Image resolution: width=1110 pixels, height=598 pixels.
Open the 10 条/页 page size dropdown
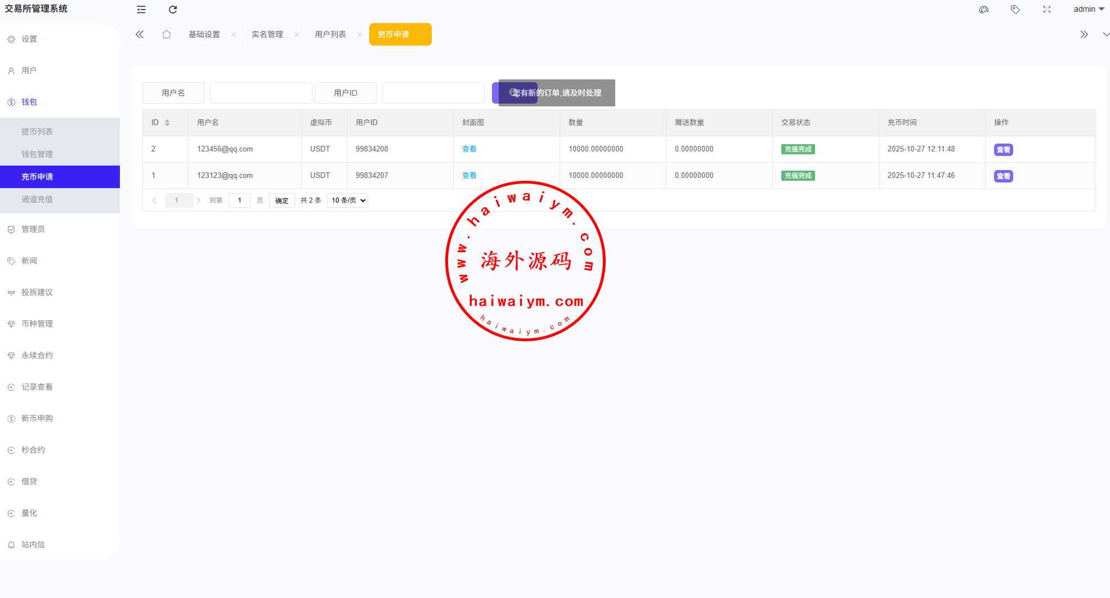[x=347, y=200]
